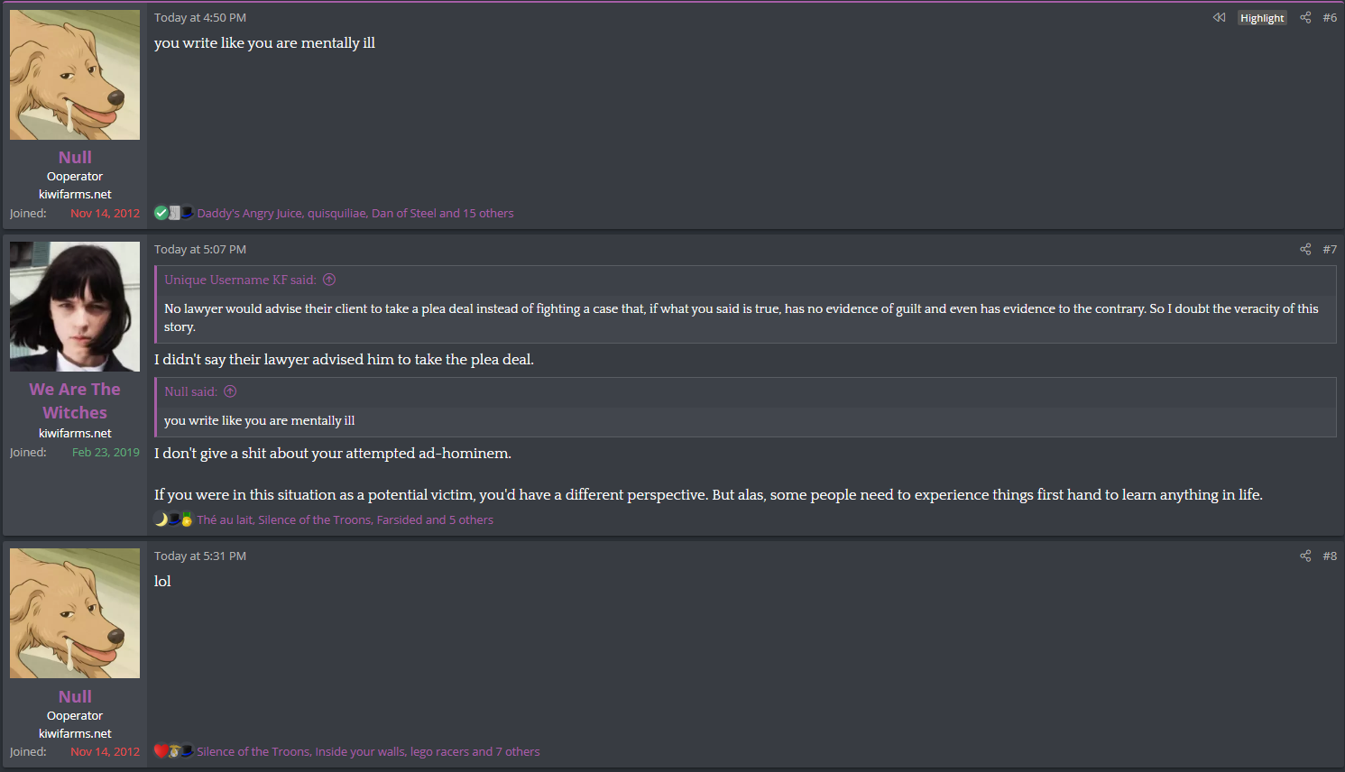This screenshot has width=1345, height=772.
Task: Open We Are The Witches' avatar image
Action: [x=75, y=307]
